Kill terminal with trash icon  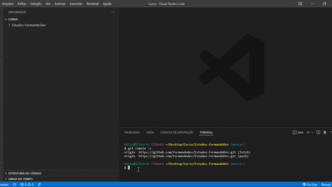(325, 132)
